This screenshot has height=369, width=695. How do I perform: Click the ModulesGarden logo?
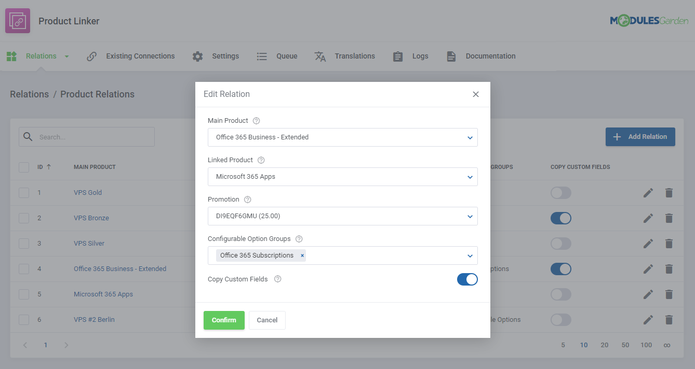649,21
